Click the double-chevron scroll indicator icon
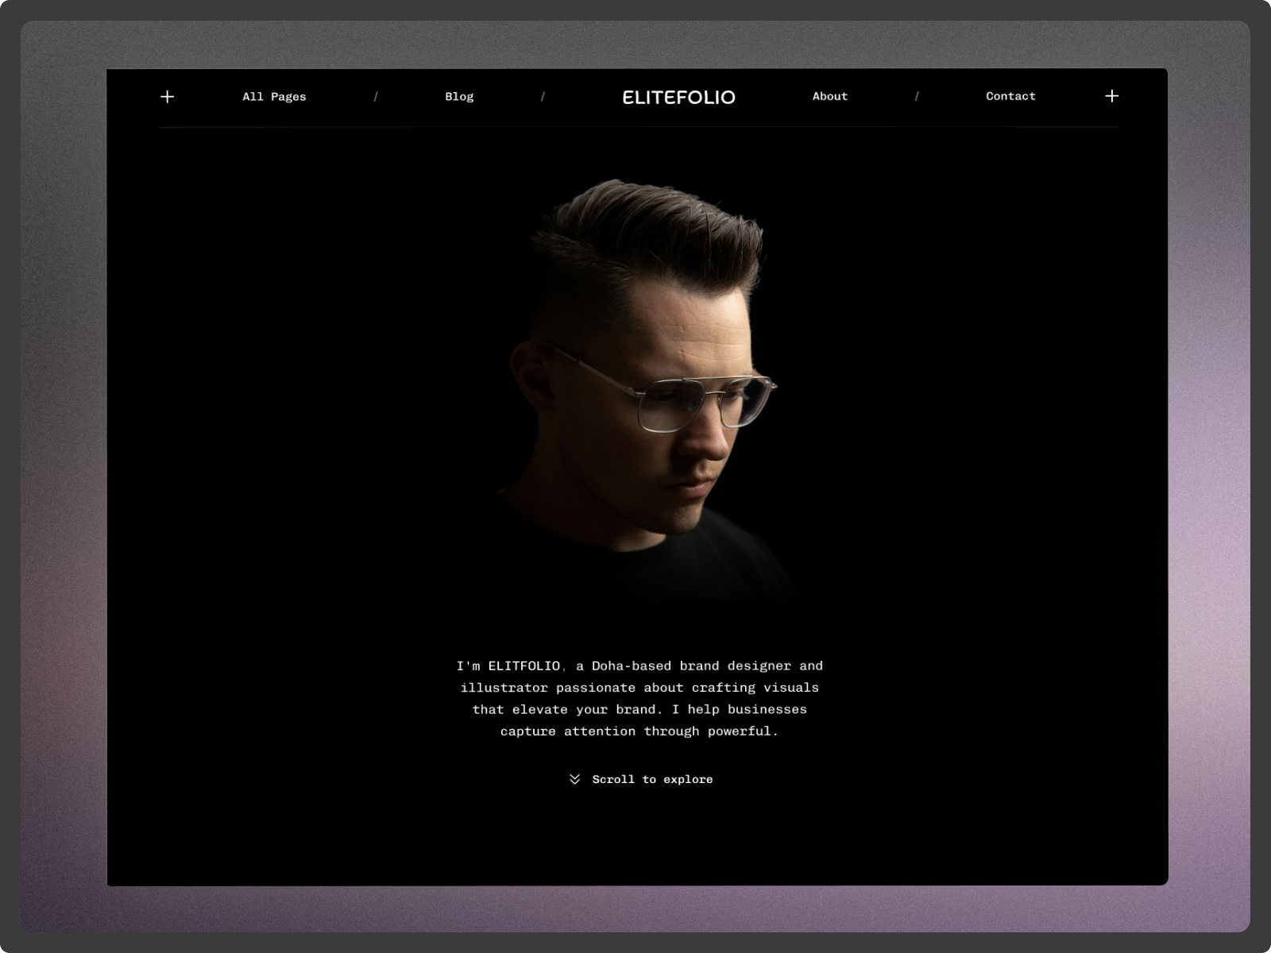Image resolution: width=1271 pixels, height=953 pixels. coord(574,779)
